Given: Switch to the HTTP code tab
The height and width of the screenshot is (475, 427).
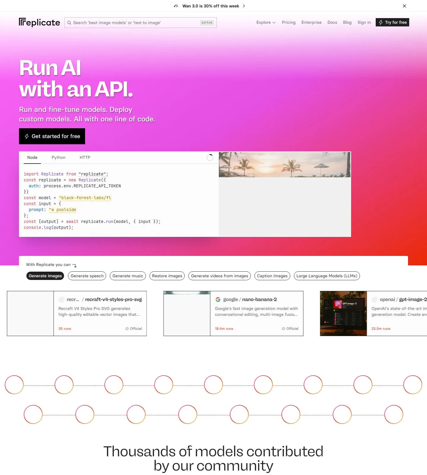Looking at the screenshot, I should tap(85, 157).
